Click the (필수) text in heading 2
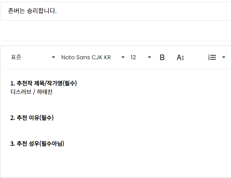The width and height of the screenshot is (231, 178). (46, 118)
